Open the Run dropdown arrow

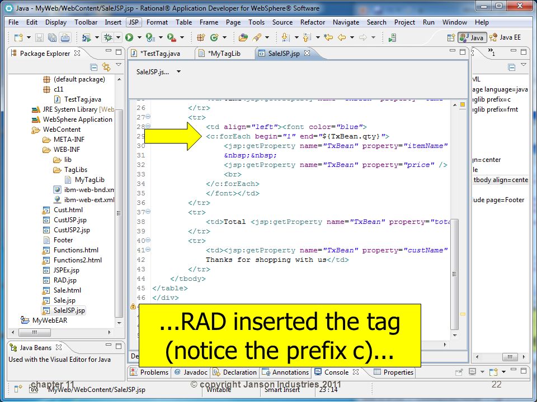pyautogui.click(x=139, y=37)
